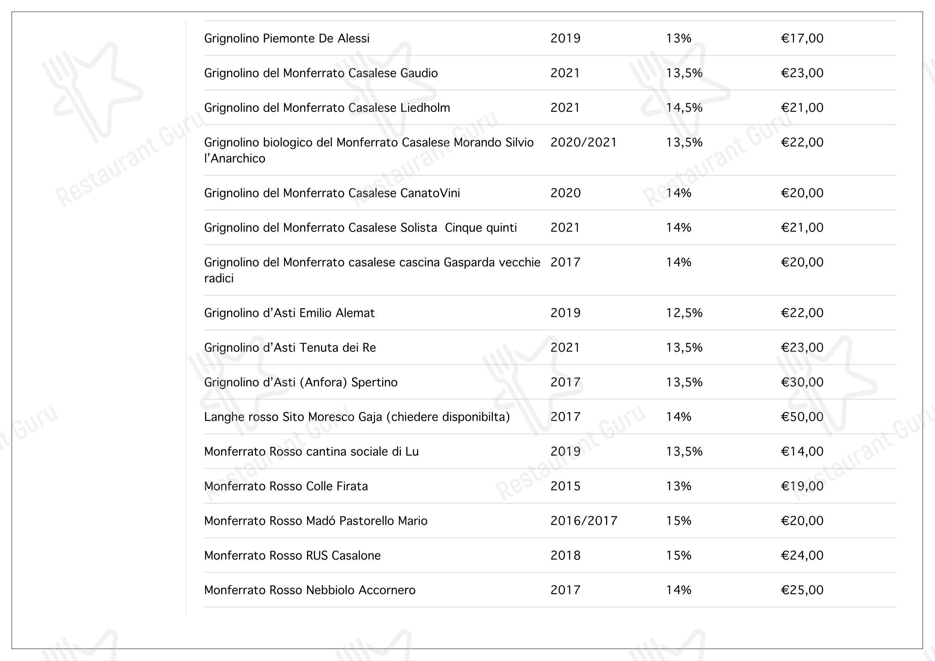Screen dimensions: 935x661
Task: Select Monferrato Rosso Nebbiolo Accornero
Action: [310, 590]
